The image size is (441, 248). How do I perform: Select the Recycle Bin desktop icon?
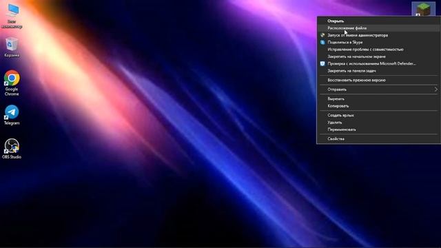(x=12, y=48)
